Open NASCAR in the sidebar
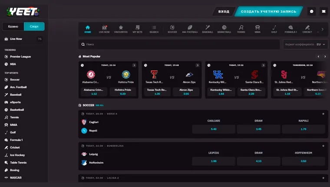The image size is (330, 187). click(16, 178)
